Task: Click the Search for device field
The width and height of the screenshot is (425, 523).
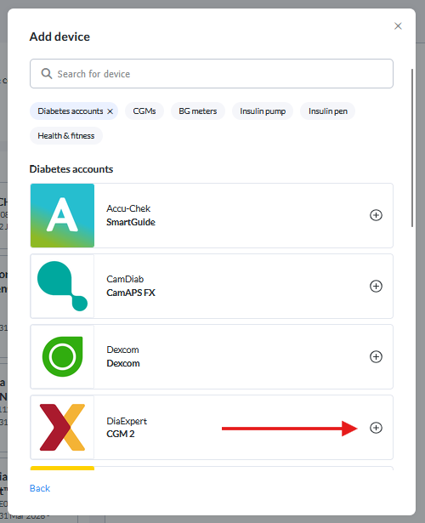Action: [x=212, y=74]
